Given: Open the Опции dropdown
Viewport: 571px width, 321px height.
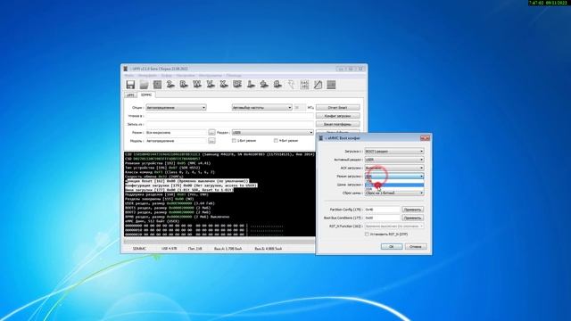Looking at the screenshot, I should coord(176,107).
